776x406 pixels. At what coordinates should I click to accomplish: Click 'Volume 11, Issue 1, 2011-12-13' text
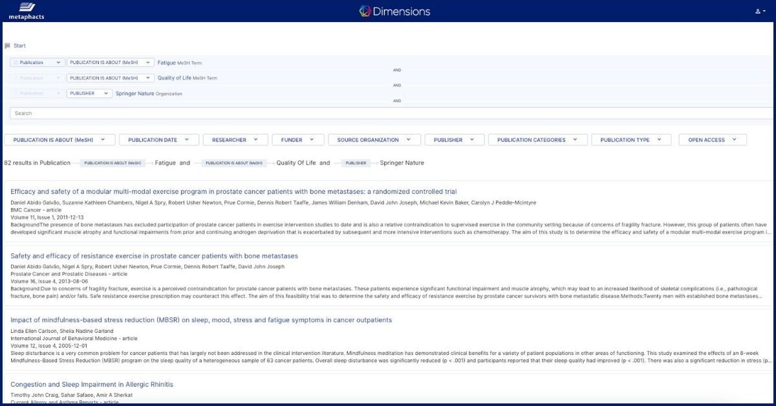click(47, 217)
